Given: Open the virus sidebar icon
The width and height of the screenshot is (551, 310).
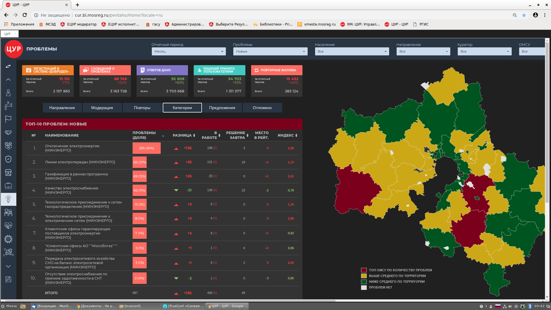Looking at the screenshot, I should pos(8,239).
